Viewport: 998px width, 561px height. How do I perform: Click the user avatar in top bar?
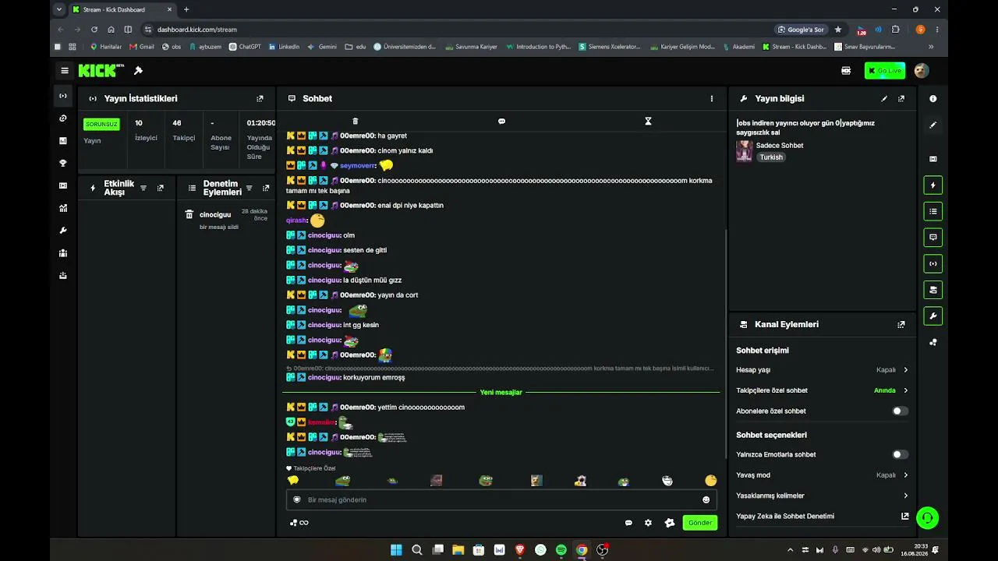(921, 71)
